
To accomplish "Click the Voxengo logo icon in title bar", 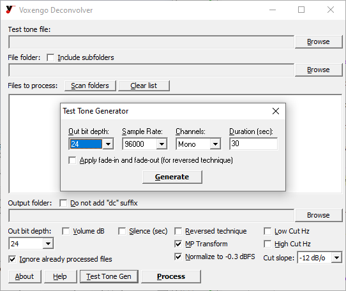I will (x=10, y=10).
